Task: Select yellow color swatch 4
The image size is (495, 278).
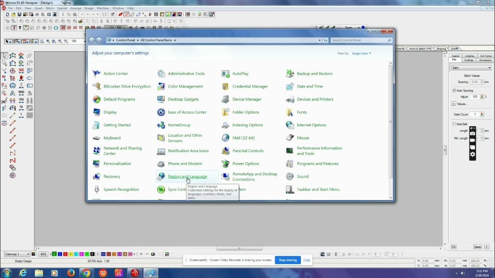Action: [71, 254]
